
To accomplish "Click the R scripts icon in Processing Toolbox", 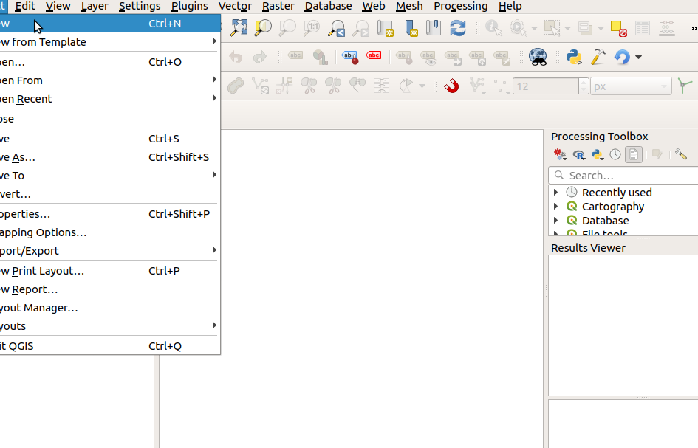I will pos(579,154).
